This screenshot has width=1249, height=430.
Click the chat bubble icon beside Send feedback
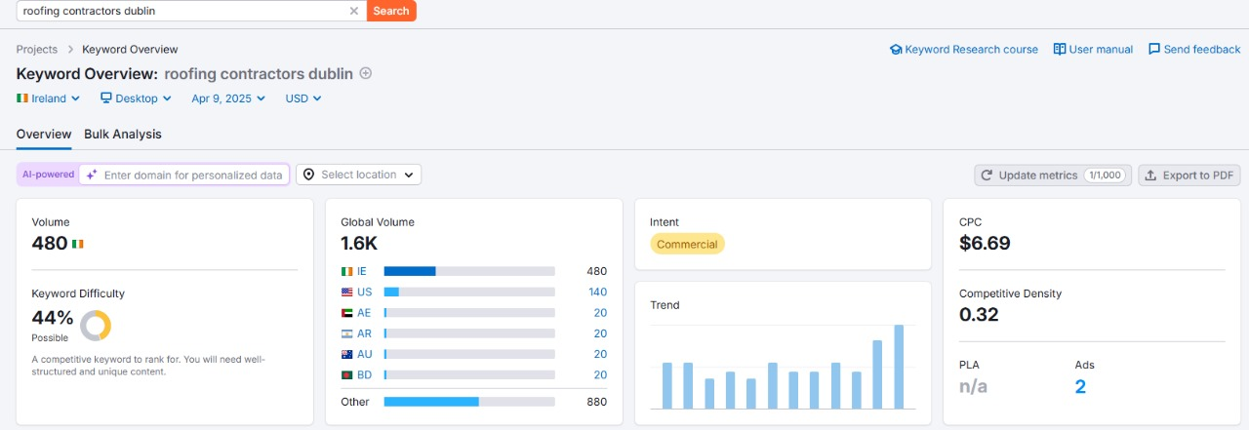tap(1154, 49)
